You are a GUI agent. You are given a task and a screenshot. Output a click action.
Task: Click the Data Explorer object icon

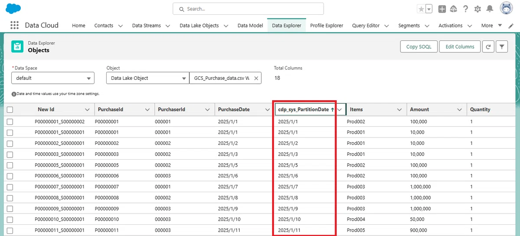(x=17, y=46)
